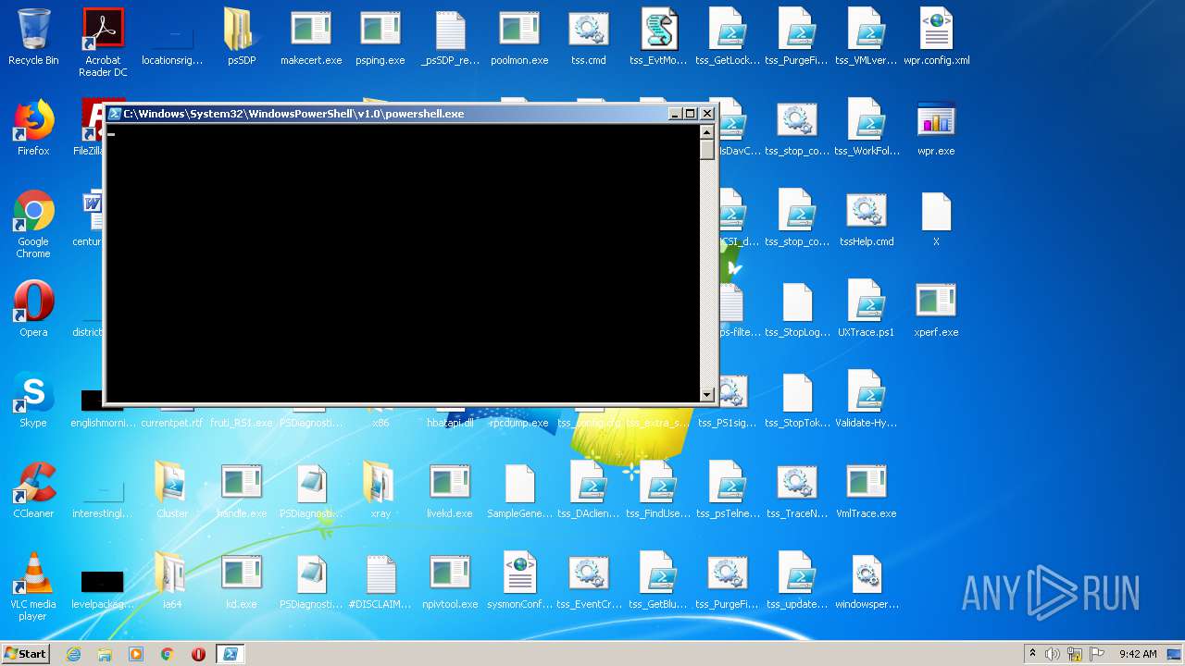Launch Google Chrome desktop shortcut
Screen dimensions: 1185x666
[x=33, y=225]
